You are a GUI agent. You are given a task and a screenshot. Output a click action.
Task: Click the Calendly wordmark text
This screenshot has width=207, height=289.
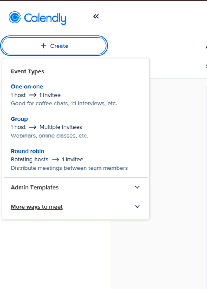(x=45, y=18)
